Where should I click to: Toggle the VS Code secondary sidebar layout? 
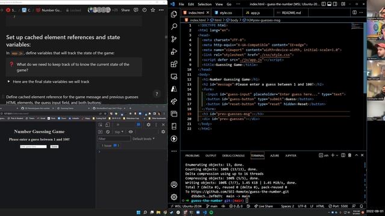[335, 4]
